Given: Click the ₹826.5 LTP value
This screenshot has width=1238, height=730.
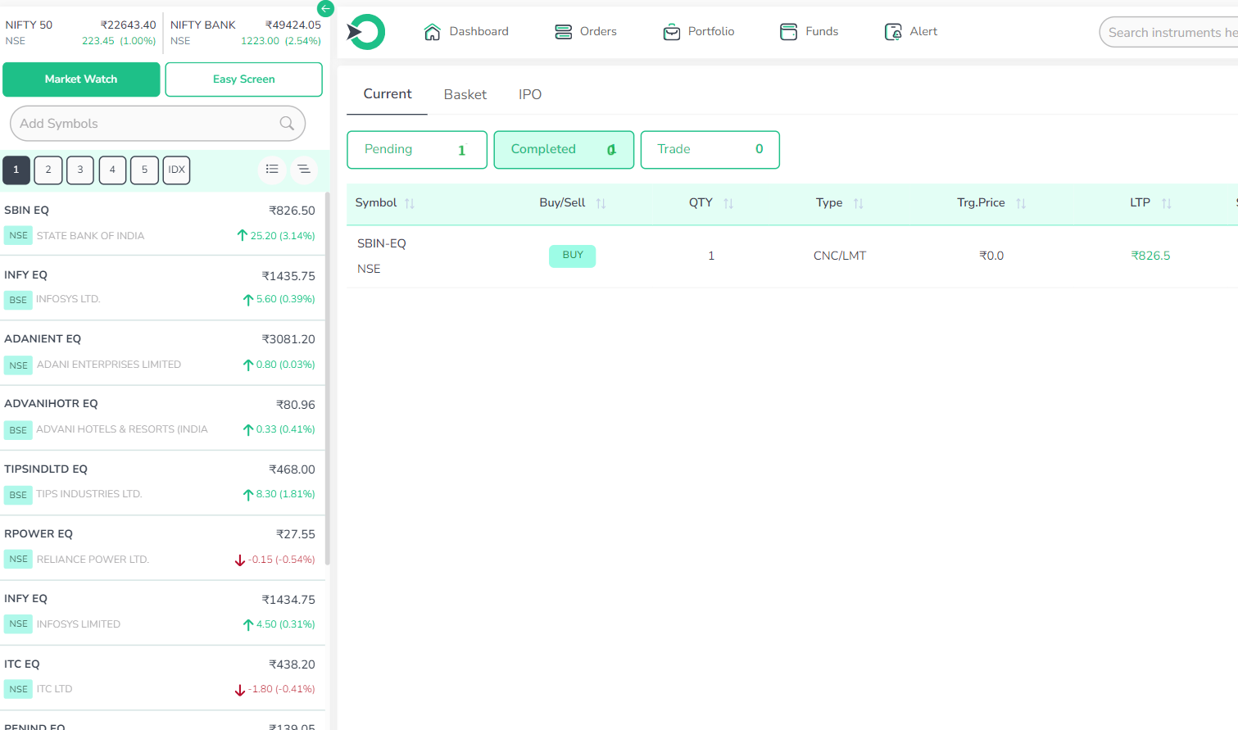Looking at the screenshot, I should (x=1150, y=256).
